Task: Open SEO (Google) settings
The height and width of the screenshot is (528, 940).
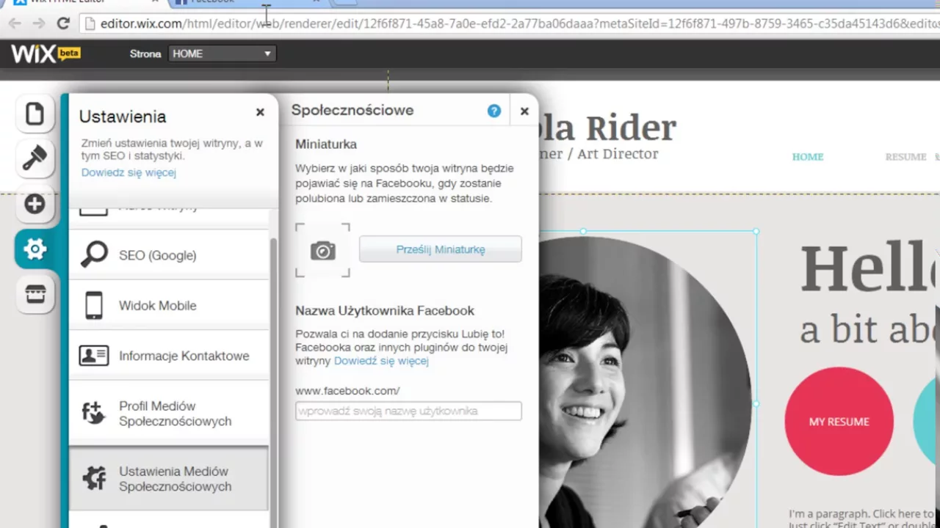Action: 169,254
